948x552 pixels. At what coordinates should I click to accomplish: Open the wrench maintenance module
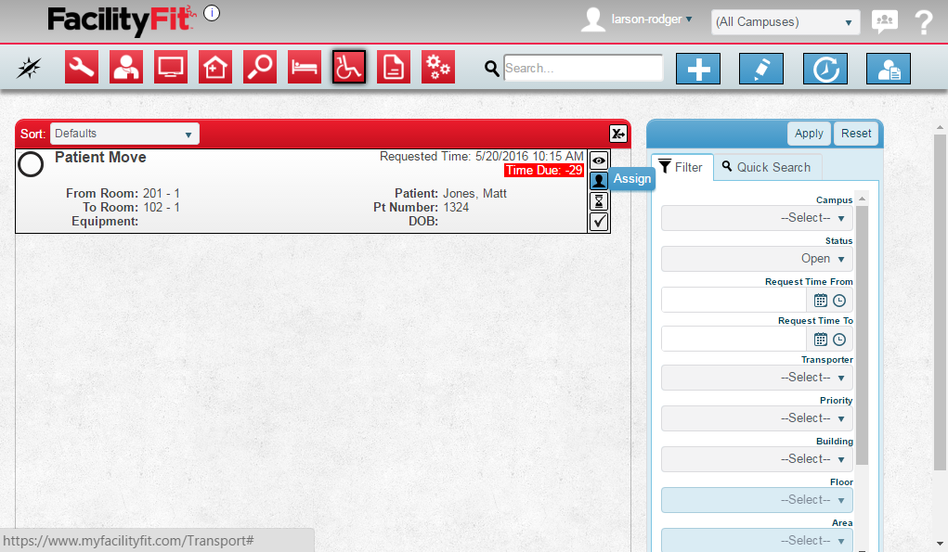[82, 68]
